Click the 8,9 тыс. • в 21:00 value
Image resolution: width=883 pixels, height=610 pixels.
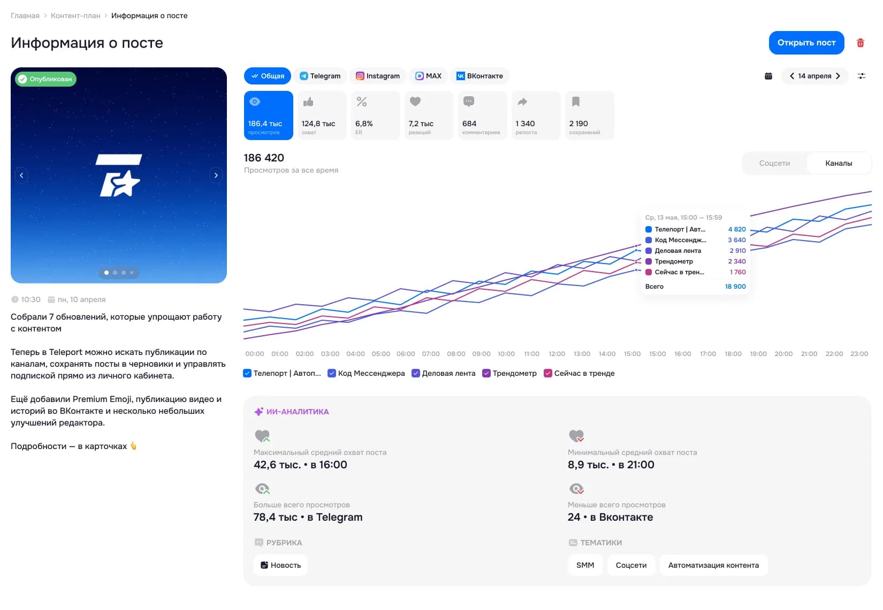tap(611, 465)
